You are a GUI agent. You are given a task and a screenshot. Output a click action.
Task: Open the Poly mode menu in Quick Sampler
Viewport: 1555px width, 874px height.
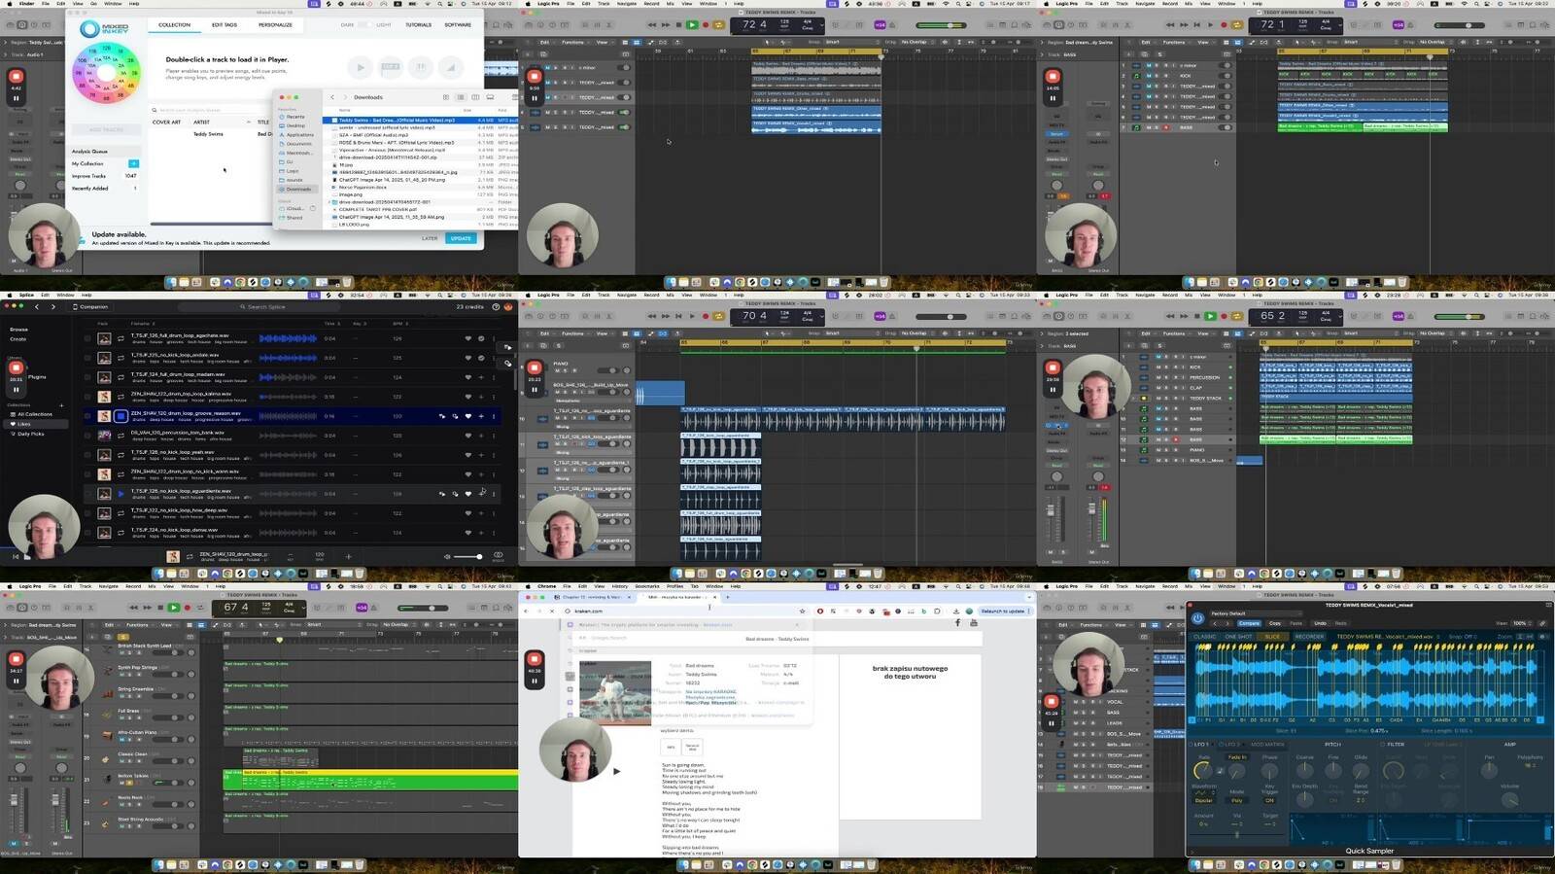coord(1237,801)
